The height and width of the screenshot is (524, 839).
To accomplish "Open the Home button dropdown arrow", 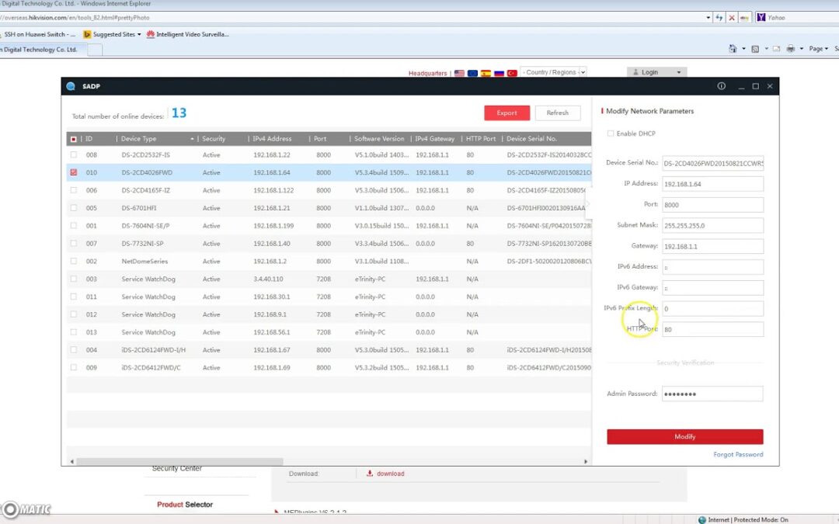I will (743, 49).
